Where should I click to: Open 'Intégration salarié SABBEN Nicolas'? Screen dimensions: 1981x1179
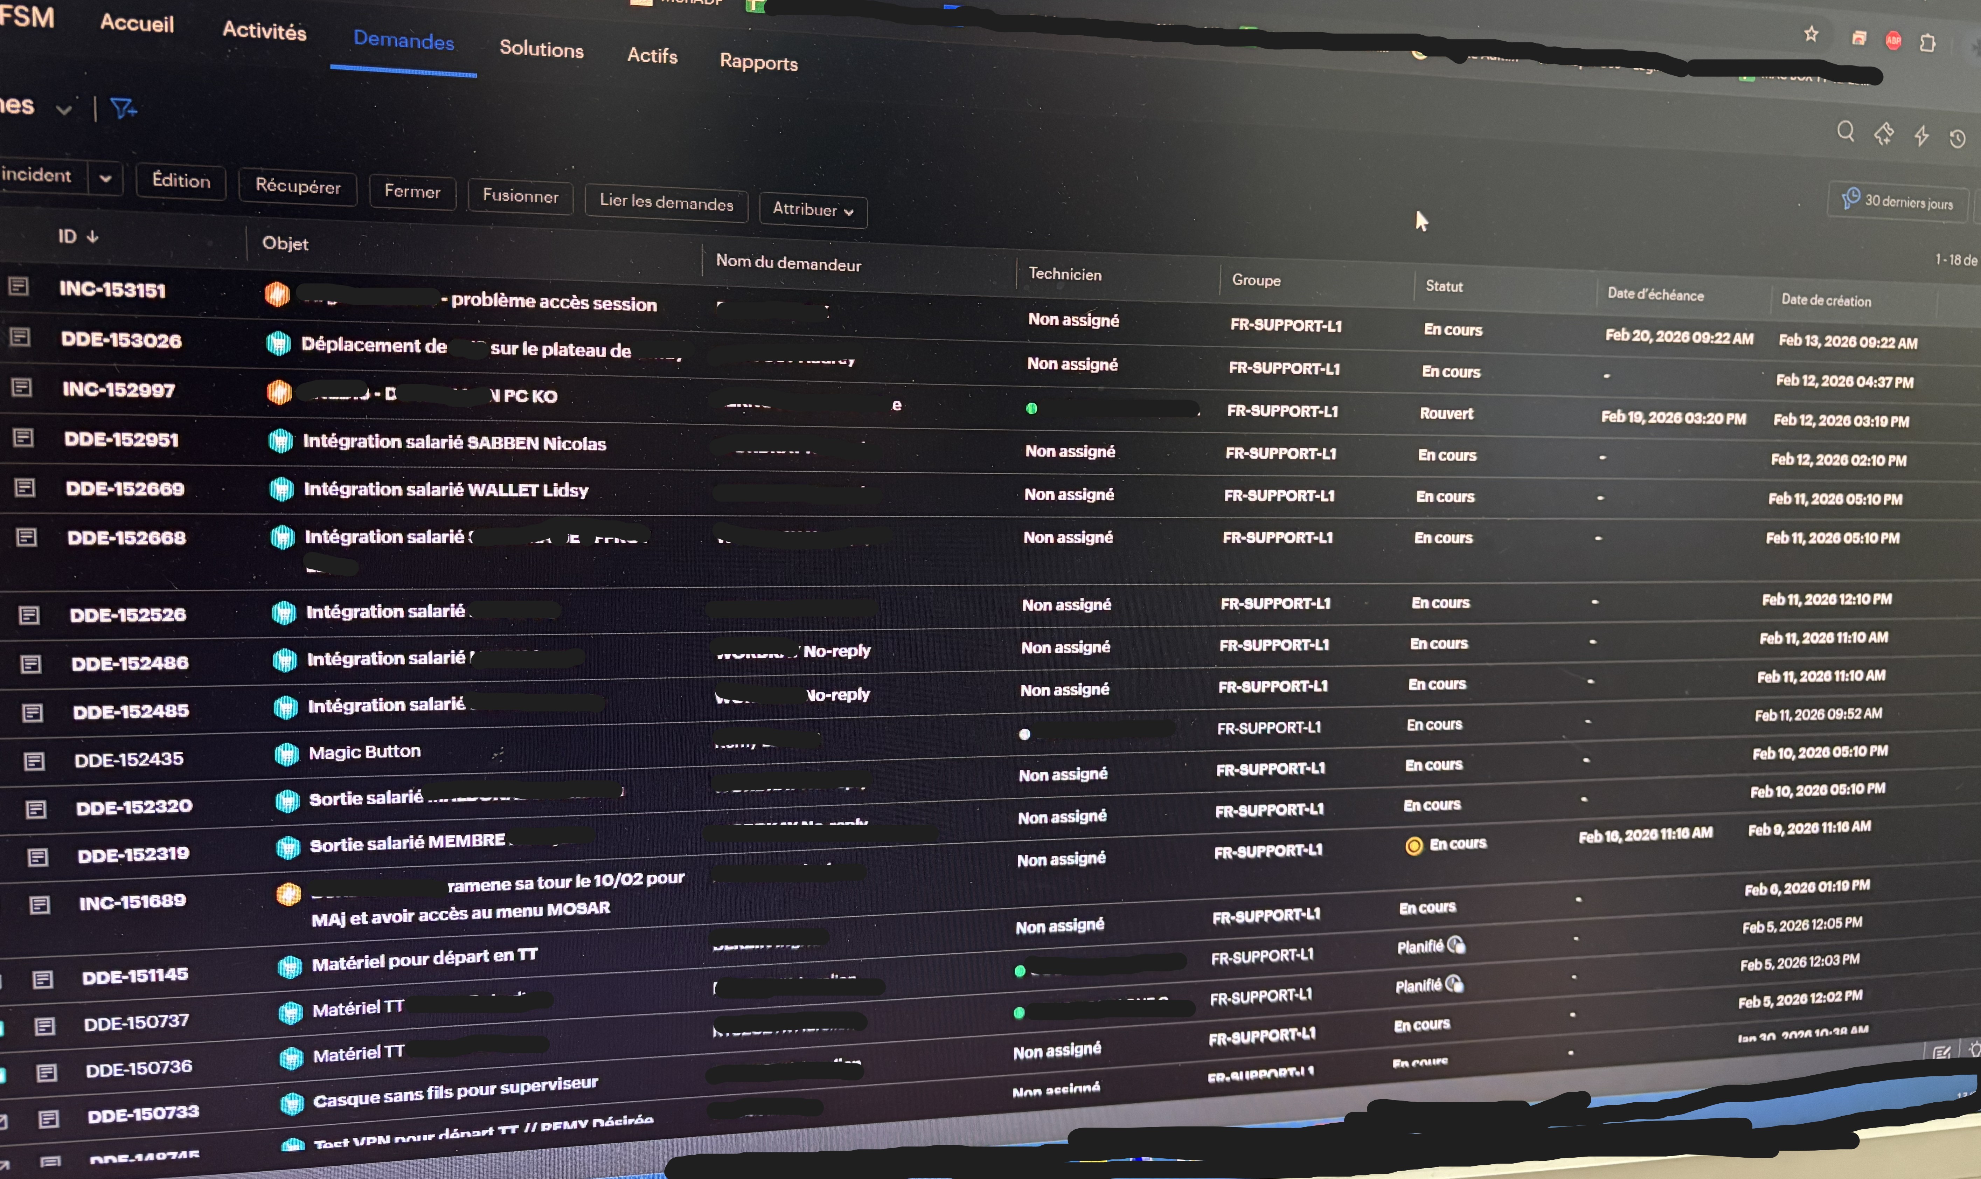point(454,443)
